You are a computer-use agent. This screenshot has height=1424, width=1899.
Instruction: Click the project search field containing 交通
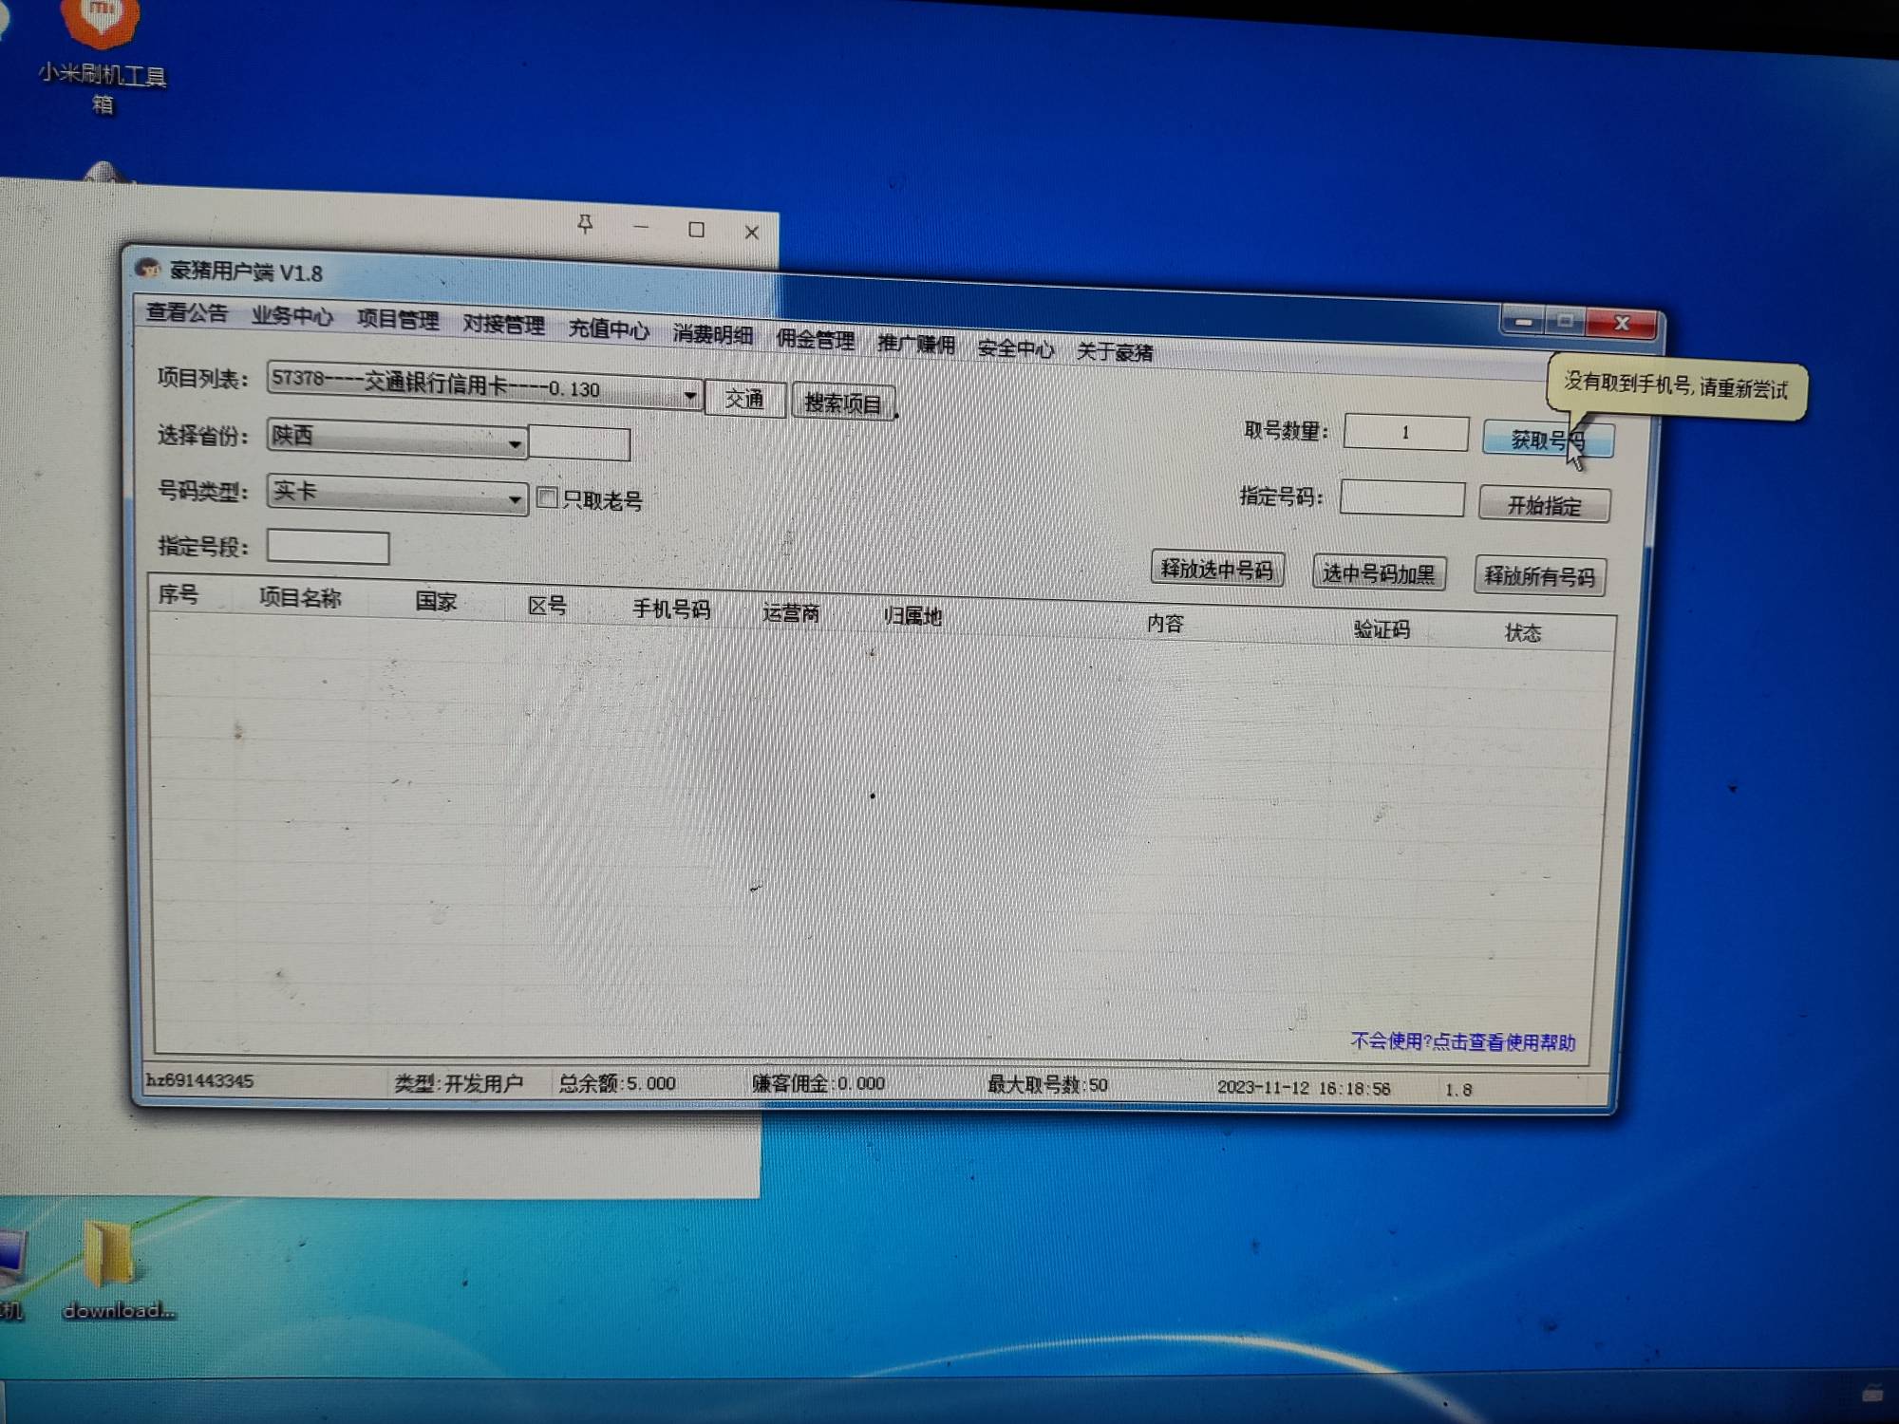[745, 399]
